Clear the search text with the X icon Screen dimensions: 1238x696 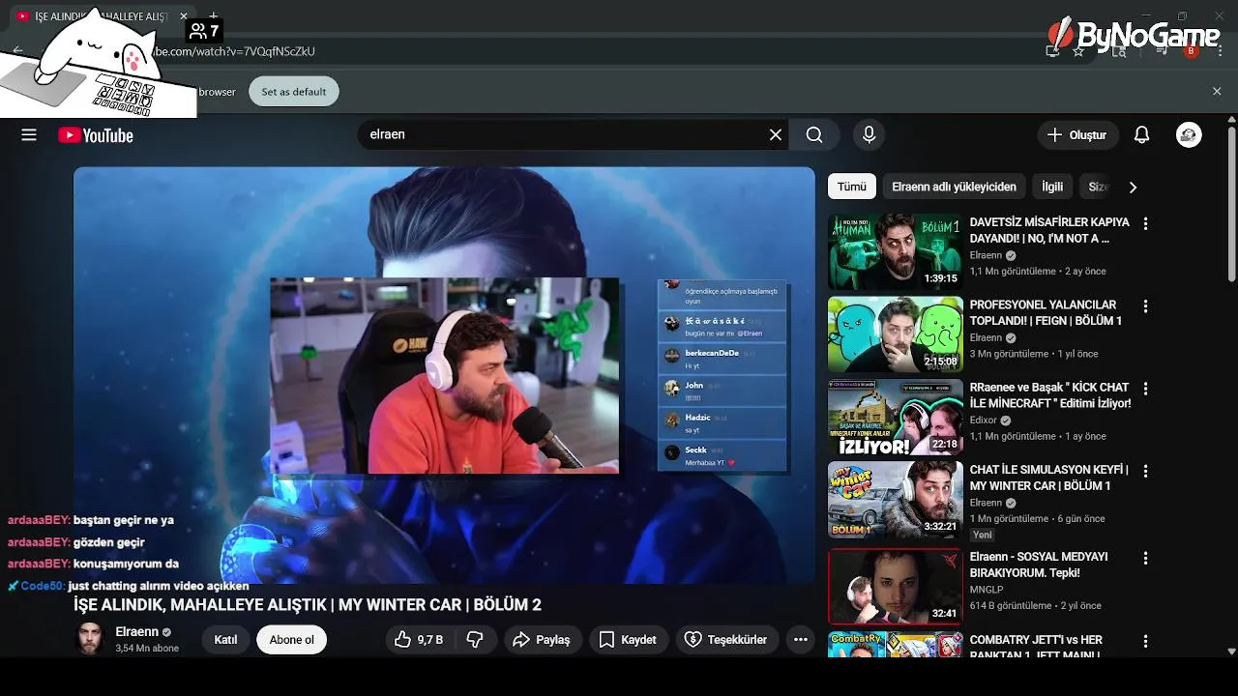(775, 135)
